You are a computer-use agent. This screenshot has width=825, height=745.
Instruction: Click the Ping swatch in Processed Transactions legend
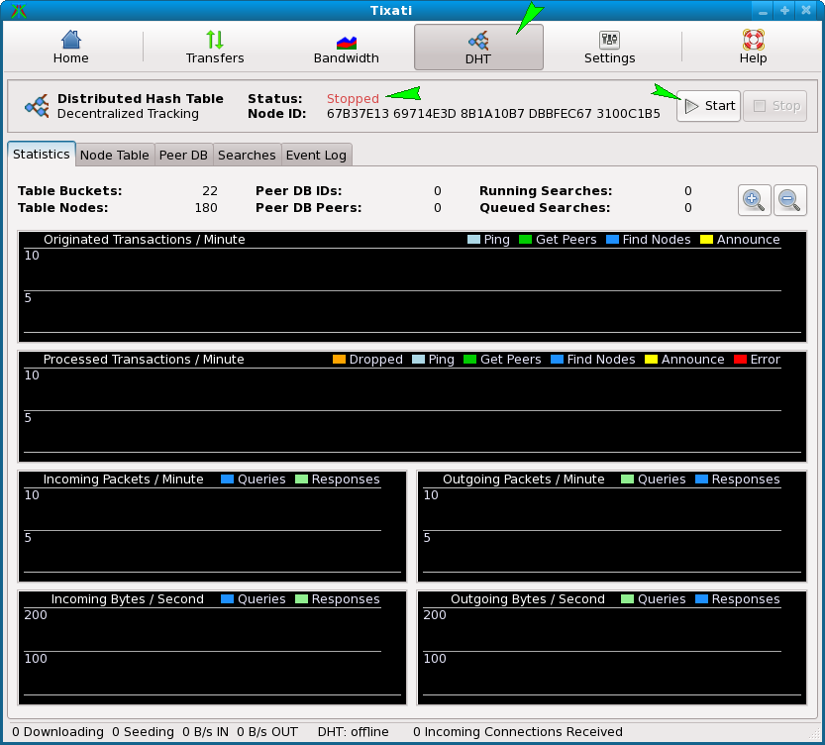418,360
